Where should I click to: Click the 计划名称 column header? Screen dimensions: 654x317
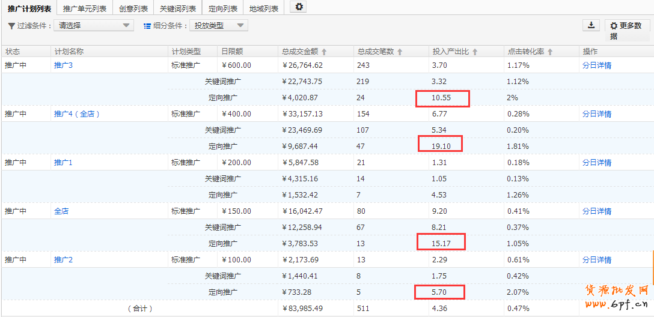tap(69, 52)
